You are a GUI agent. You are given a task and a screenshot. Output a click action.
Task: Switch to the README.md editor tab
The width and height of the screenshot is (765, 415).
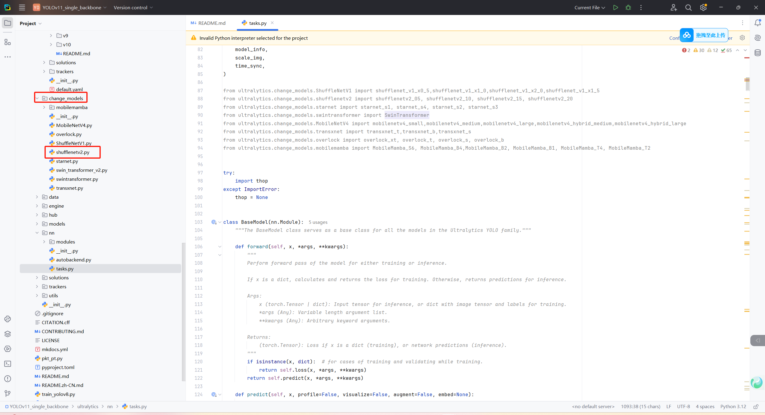(211, 23)
